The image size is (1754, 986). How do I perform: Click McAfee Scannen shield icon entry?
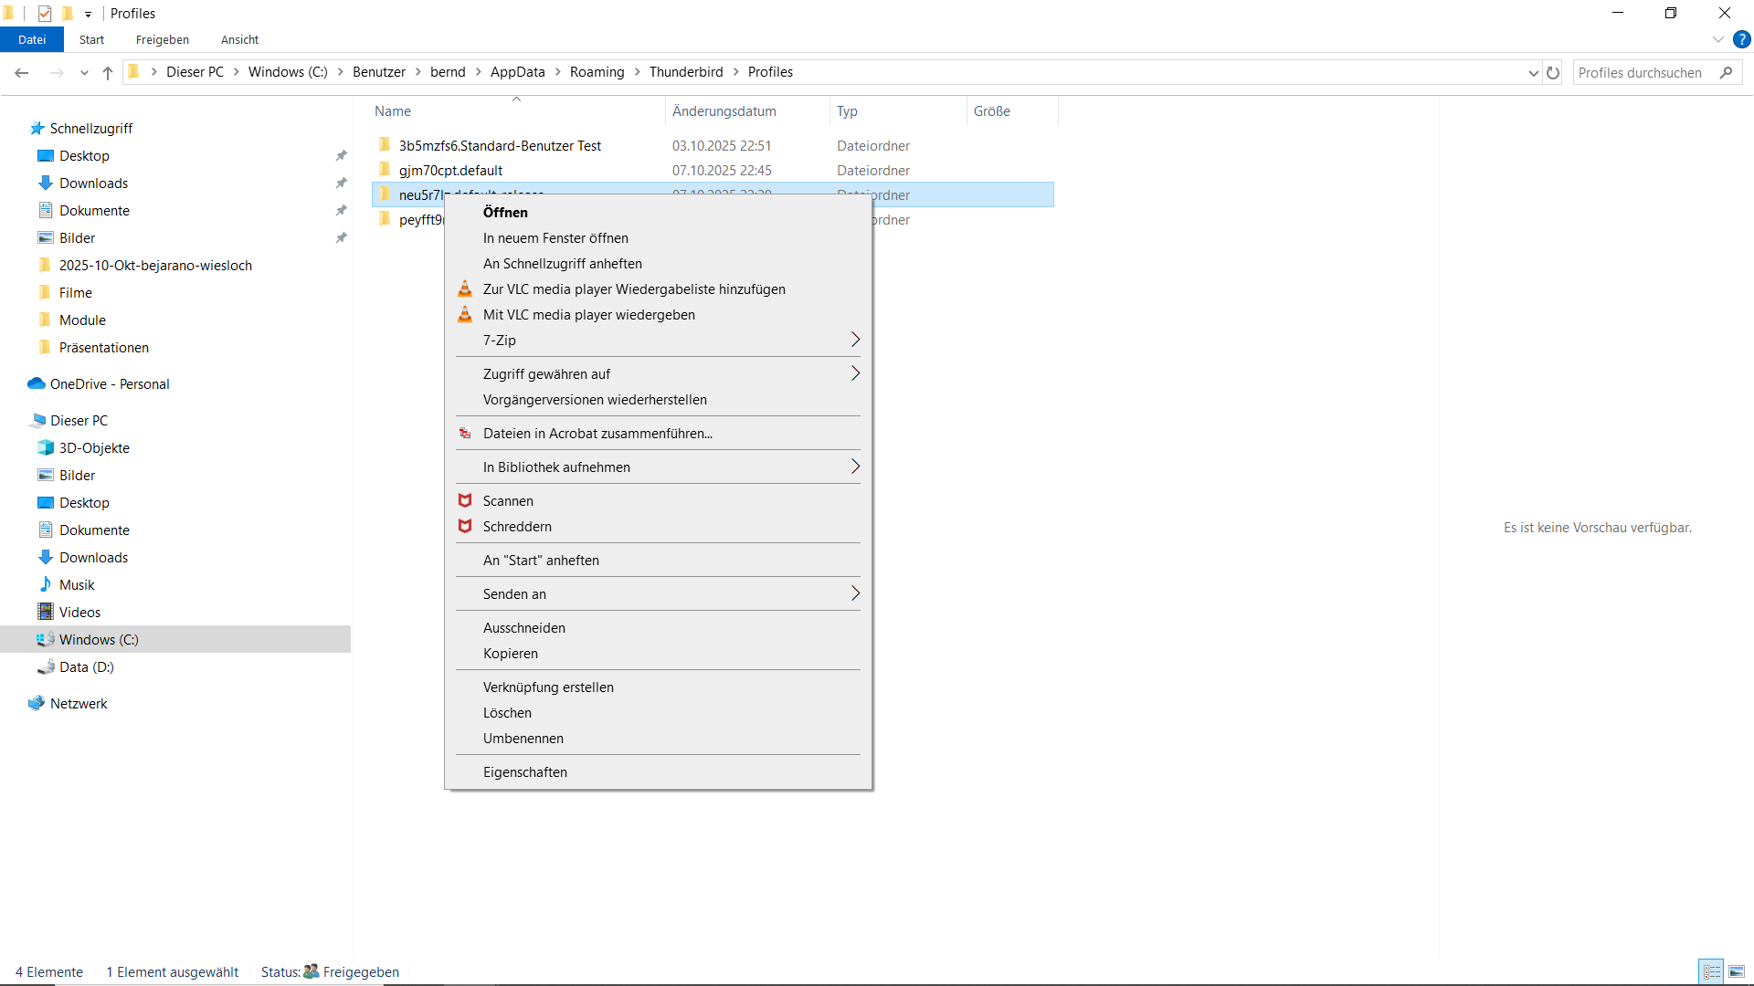coord(508,501)
